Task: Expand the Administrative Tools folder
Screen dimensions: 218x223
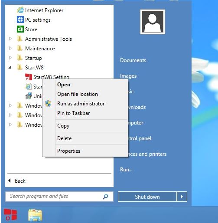Action: tap(10, 39)
